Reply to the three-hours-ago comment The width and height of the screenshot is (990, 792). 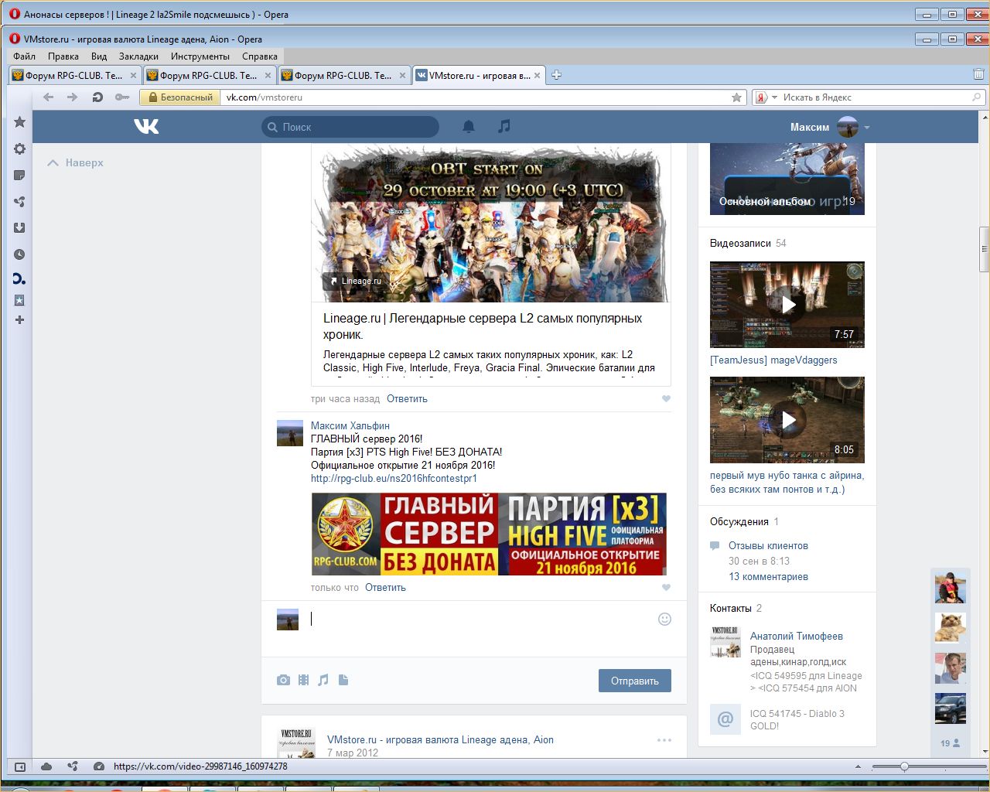tap(407, 399)
